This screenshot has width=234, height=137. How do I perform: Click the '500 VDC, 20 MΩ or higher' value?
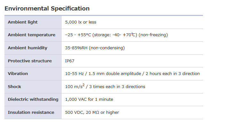click(92, 113)
